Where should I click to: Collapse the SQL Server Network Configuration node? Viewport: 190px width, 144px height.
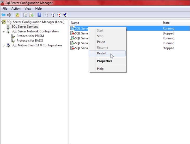tap(4, 32)
